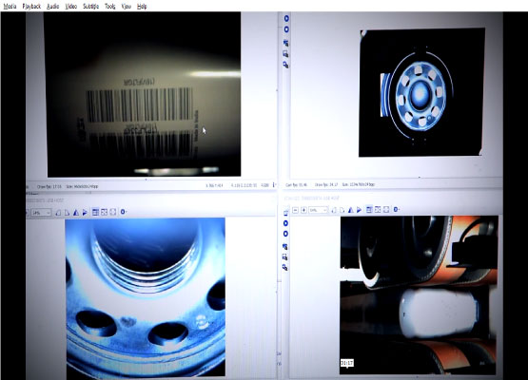
Task: Click zoom-out minus button in bottle pane toolbar
Action: coord(295,210)
